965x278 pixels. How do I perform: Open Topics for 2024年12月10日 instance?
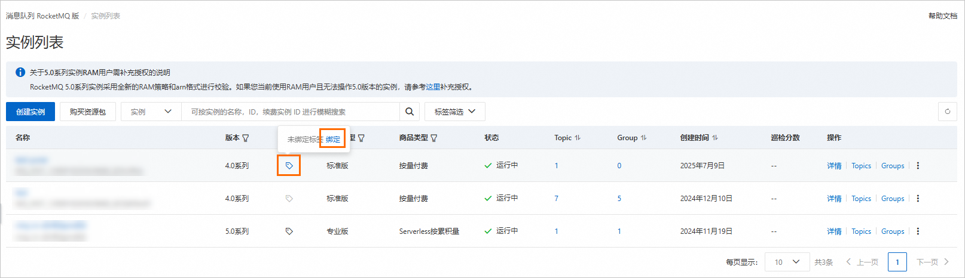tap(861, 199)
